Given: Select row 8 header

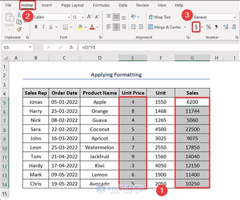Looking at the screenshot, I should coord(5,130).
